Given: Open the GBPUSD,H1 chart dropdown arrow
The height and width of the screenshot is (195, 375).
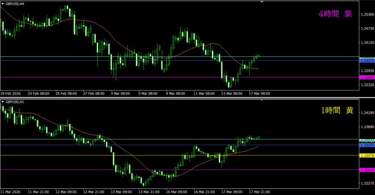Looking at the screenshot, I should pos(3,101).
